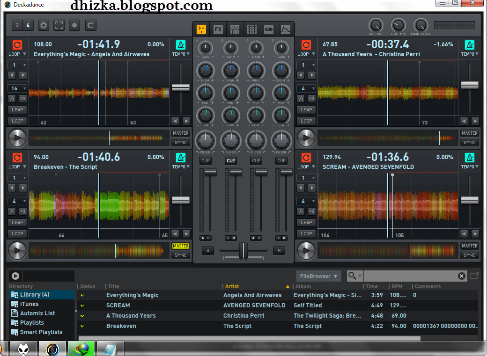This screenshot has height=356, width=487.
Task: Open loop length 4 dropdown on A Thousand Years deck
Action: [x=307, y=88]
